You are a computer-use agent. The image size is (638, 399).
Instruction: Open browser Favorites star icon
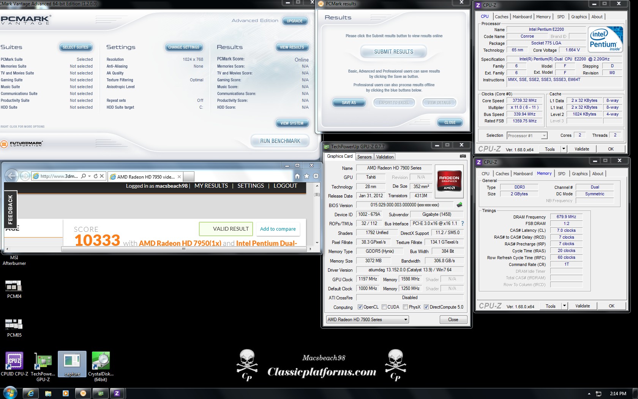pyautogui.click(x=307, y=176)
